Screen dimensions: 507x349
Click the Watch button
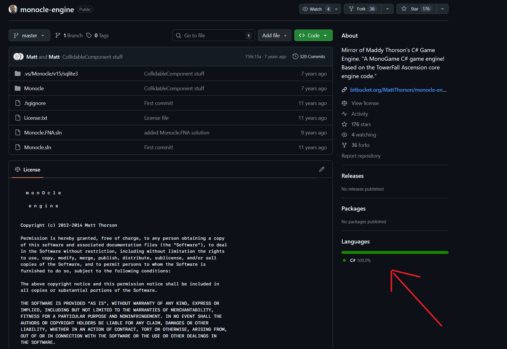[315, 9]
